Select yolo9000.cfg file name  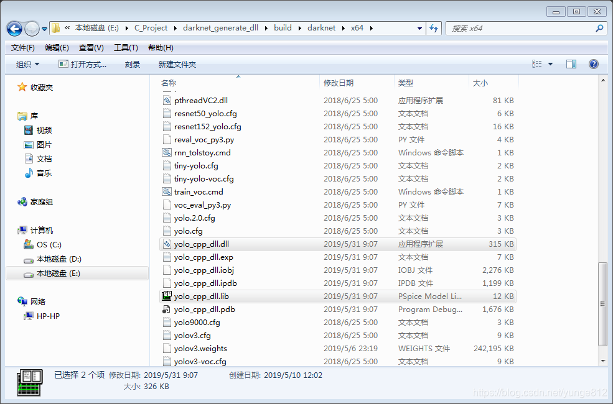tap(197, 323)
